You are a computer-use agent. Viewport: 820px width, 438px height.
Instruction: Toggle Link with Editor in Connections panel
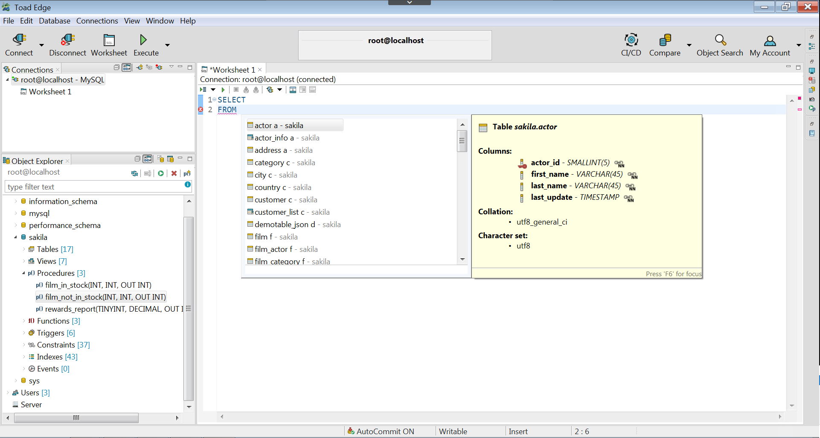tap(127, 67)
